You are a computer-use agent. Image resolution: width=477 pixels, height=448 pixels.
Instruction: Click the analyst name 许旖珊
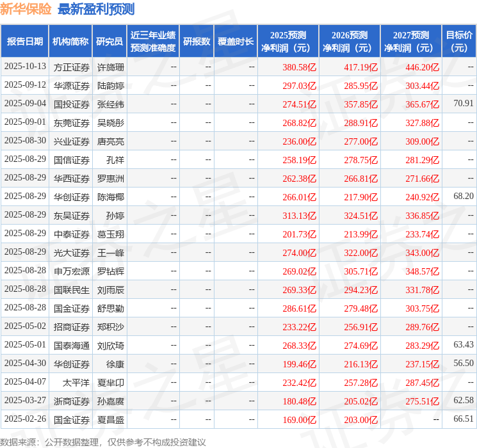tap(110, 67)
